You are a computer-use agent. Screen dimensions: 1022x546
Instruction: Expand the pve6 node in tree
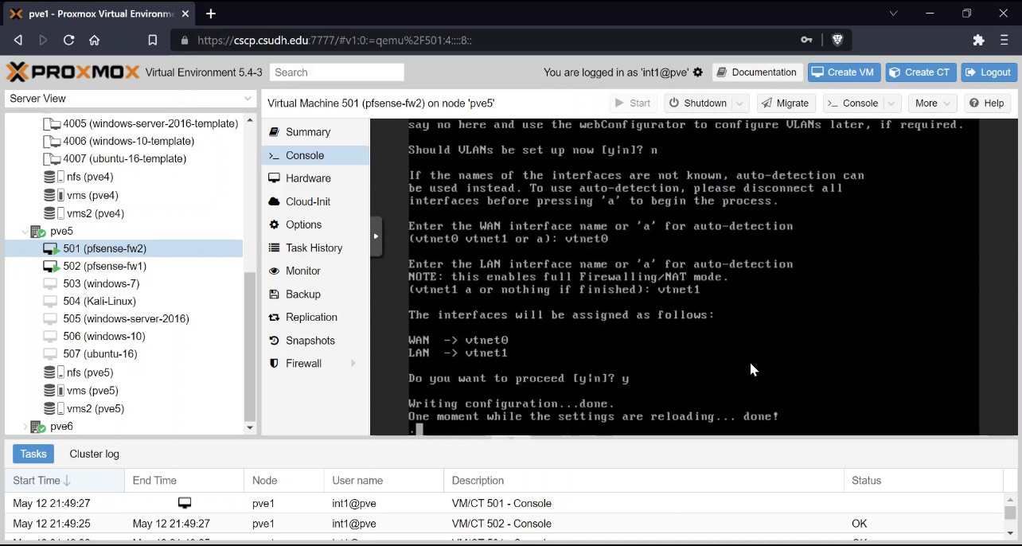[24, 427]
